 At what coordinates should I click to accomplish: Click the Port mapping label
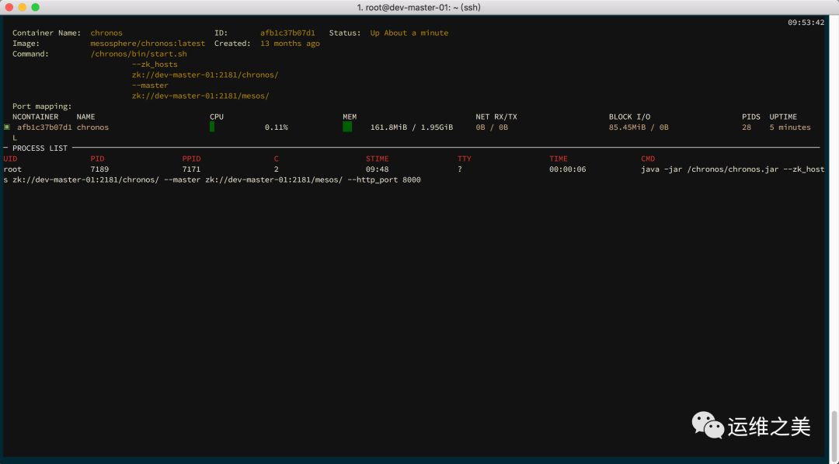[42, 106]
